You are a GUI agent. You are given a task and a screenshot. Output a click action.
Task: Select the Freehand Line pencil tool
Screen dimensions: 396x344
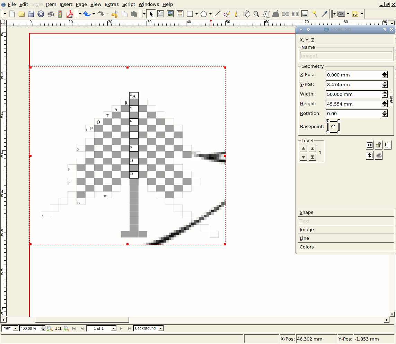(237, 14)
